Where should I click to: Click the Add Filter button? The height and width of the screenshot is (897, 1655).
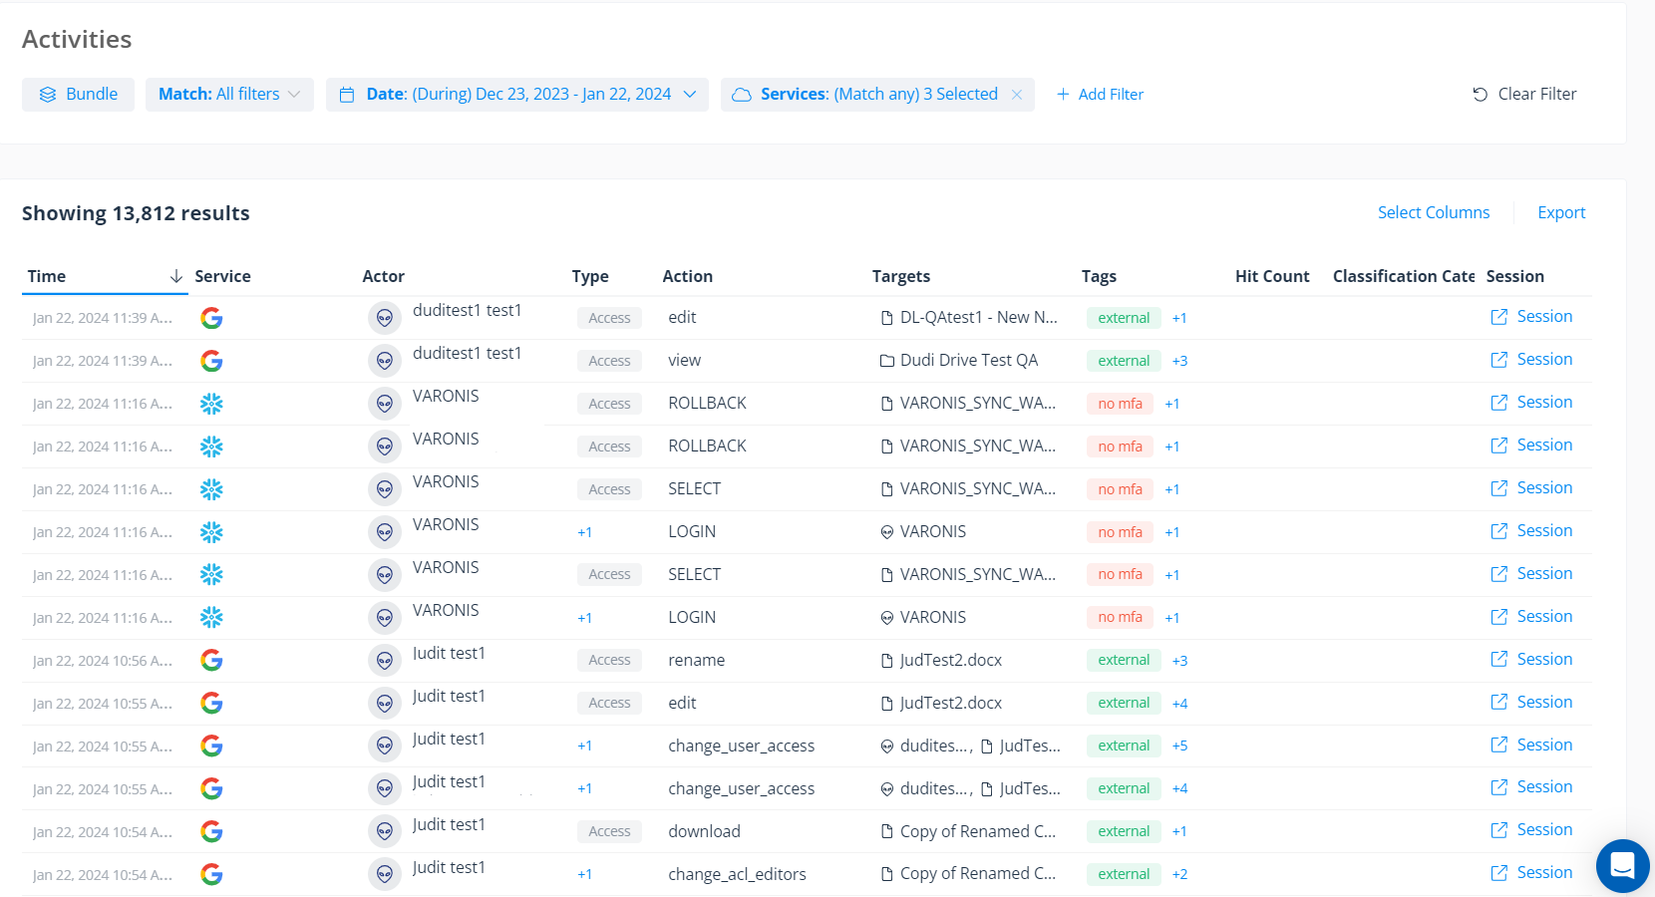1100,95
